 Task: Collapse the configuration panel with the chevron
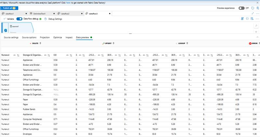coord(257,37)
